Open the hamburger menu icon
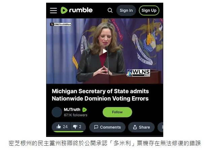Image resolution: width=207 pixels, height=150 pixels. (53, 10)
